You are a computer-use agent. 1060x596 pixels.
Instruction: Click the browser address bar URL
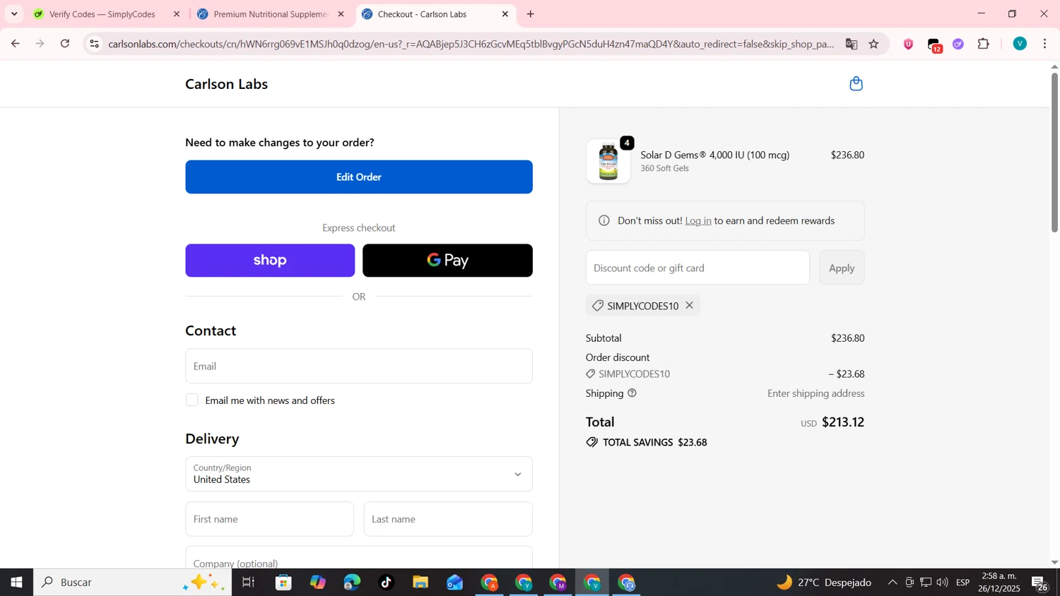click(471, 44)
